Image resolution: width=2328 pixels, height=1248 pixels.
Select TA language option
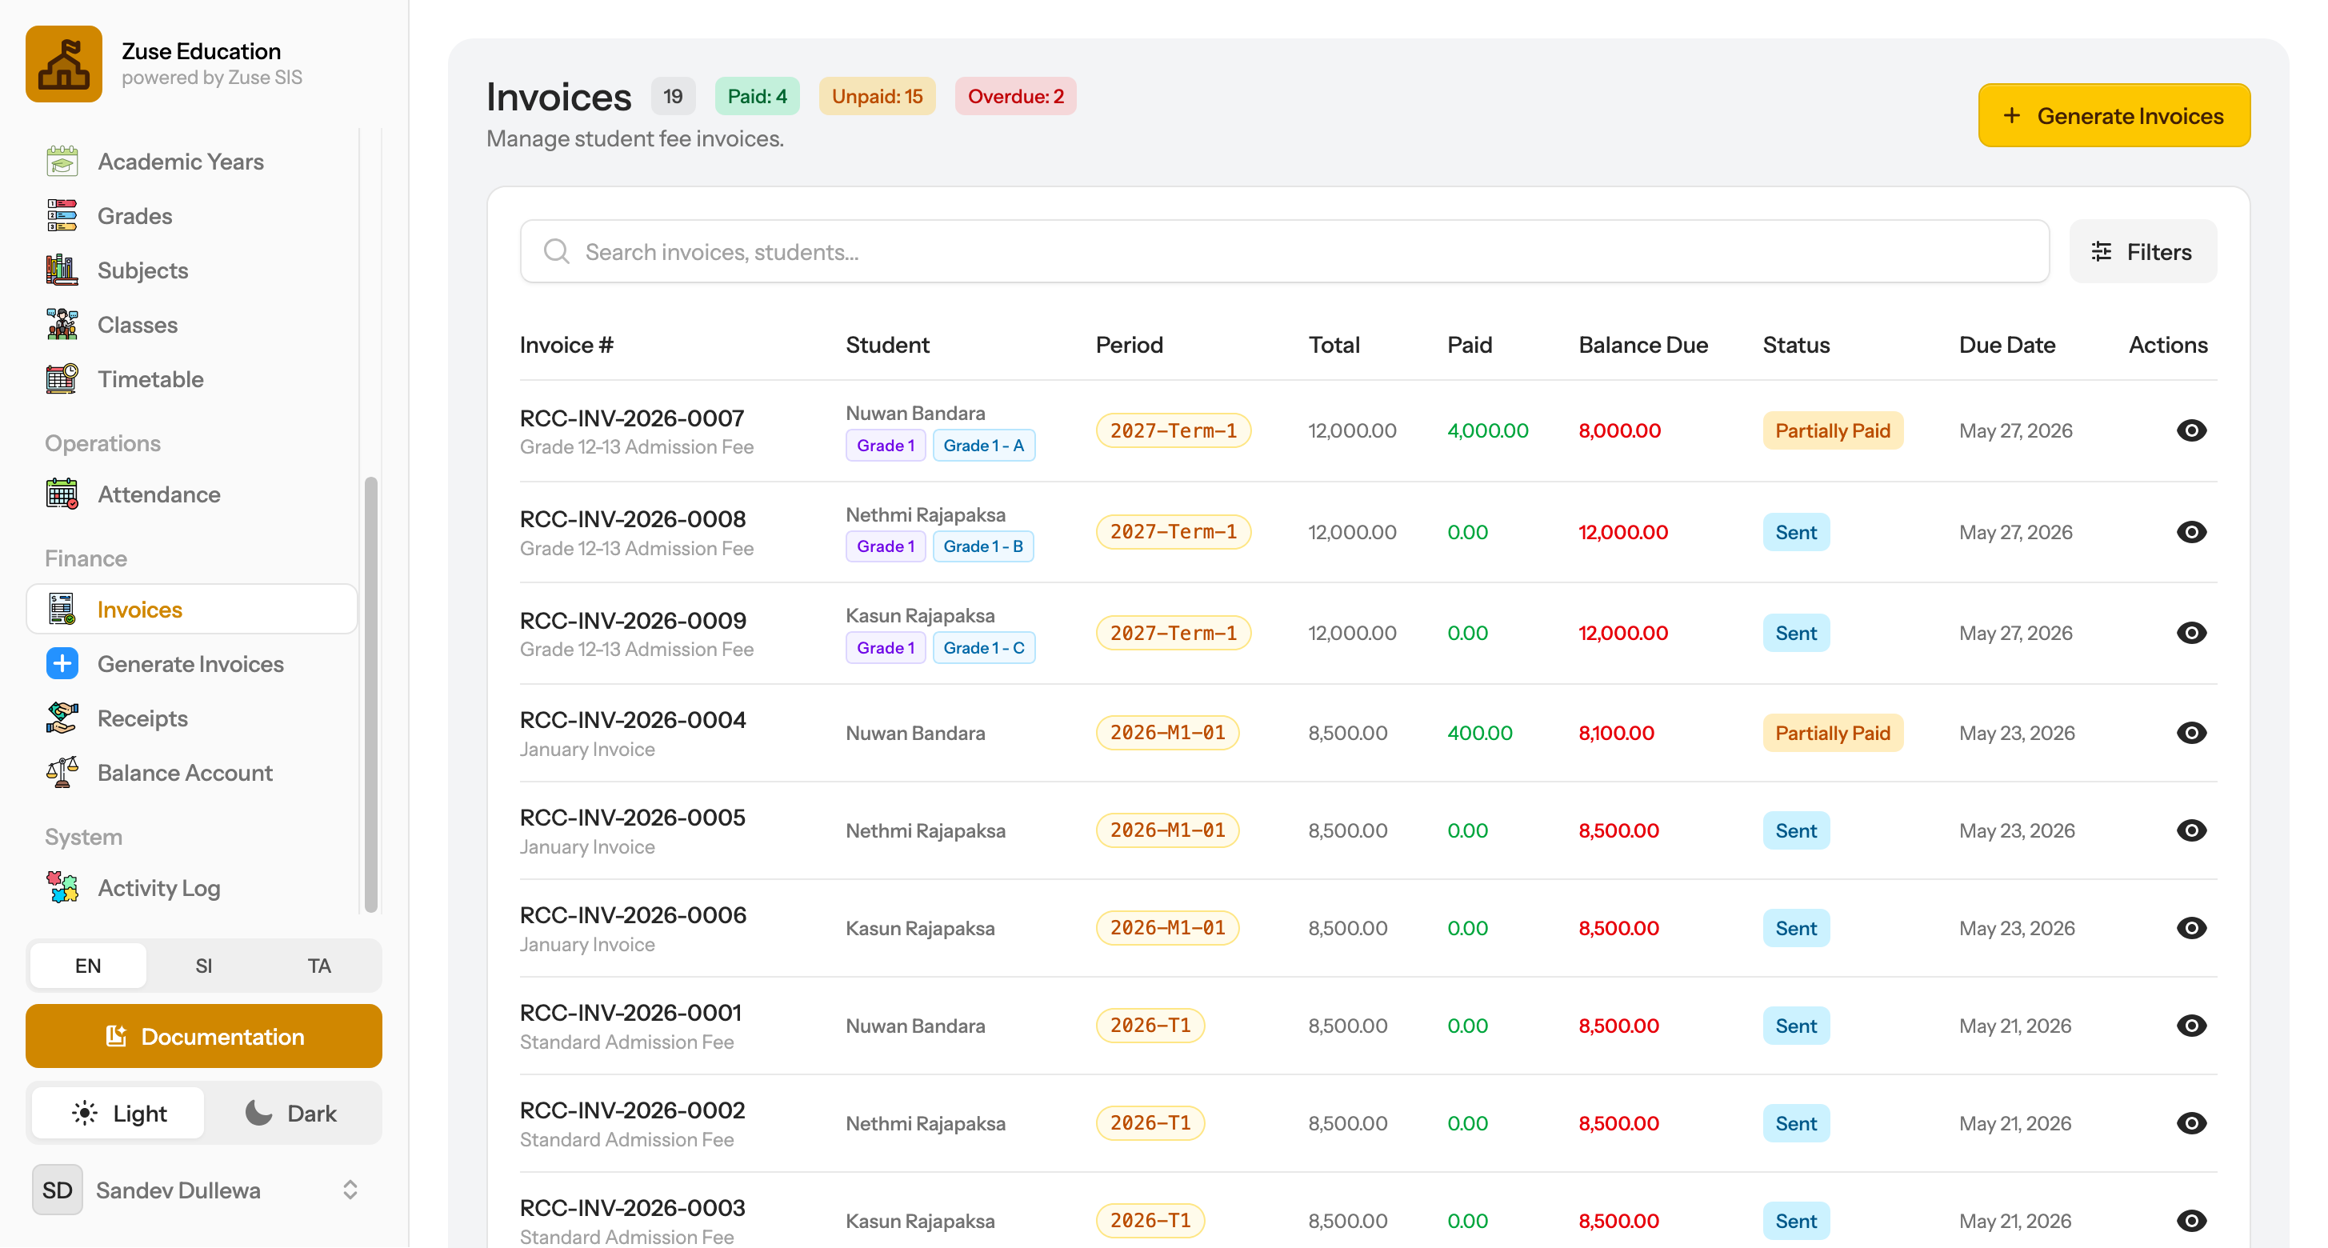coord(319,966)
